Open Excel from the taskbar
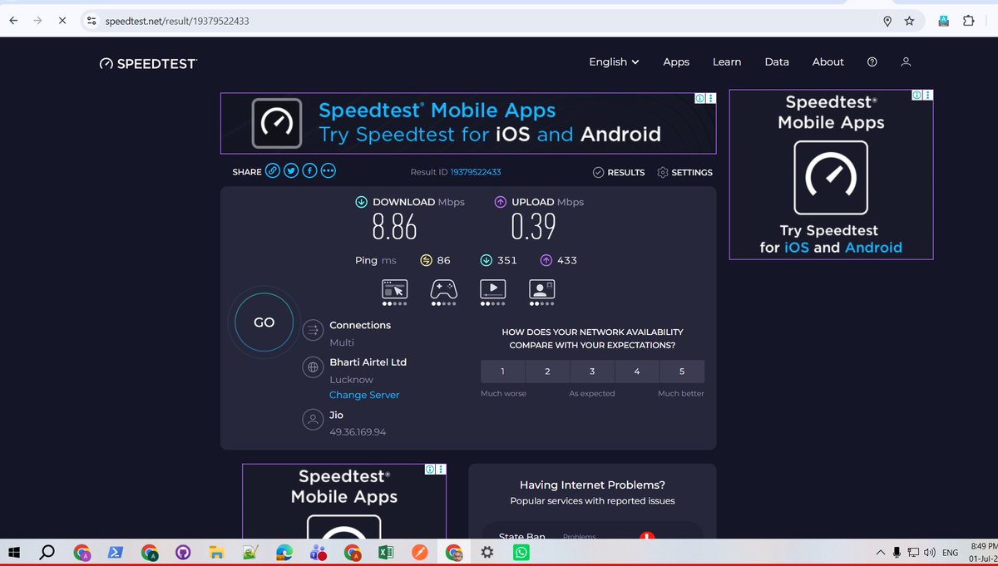 click(x=386, y=552)
